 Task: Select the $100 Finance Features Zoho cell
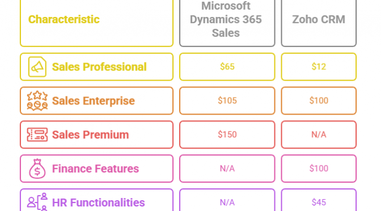tap(319, 168)
